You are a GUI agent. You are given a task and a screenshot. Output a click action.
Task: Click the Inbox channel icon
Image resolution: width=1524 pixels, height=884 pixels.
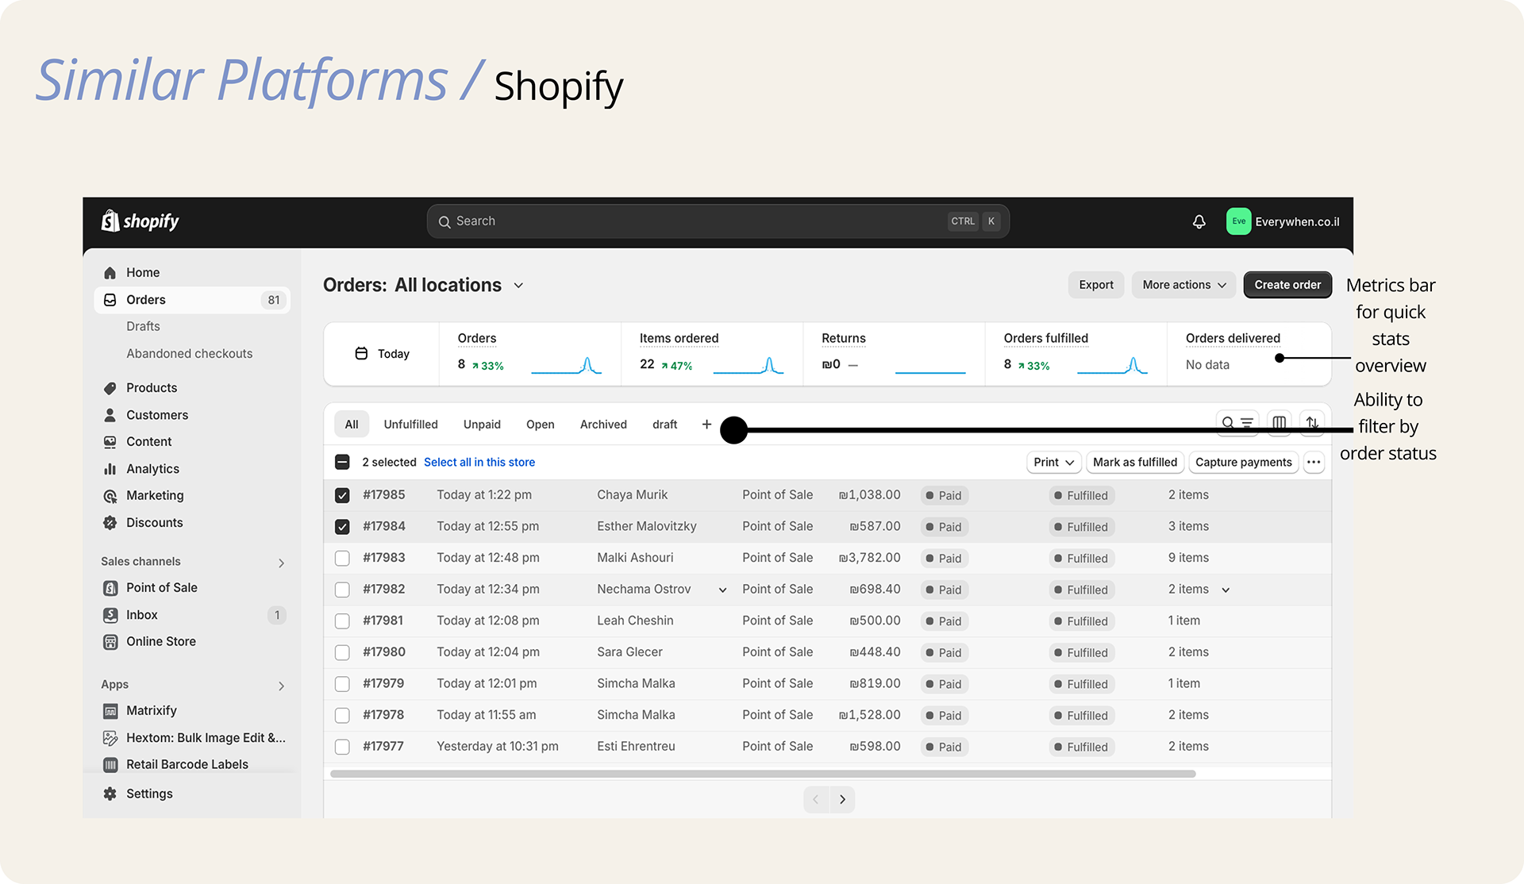click(110, 615)
